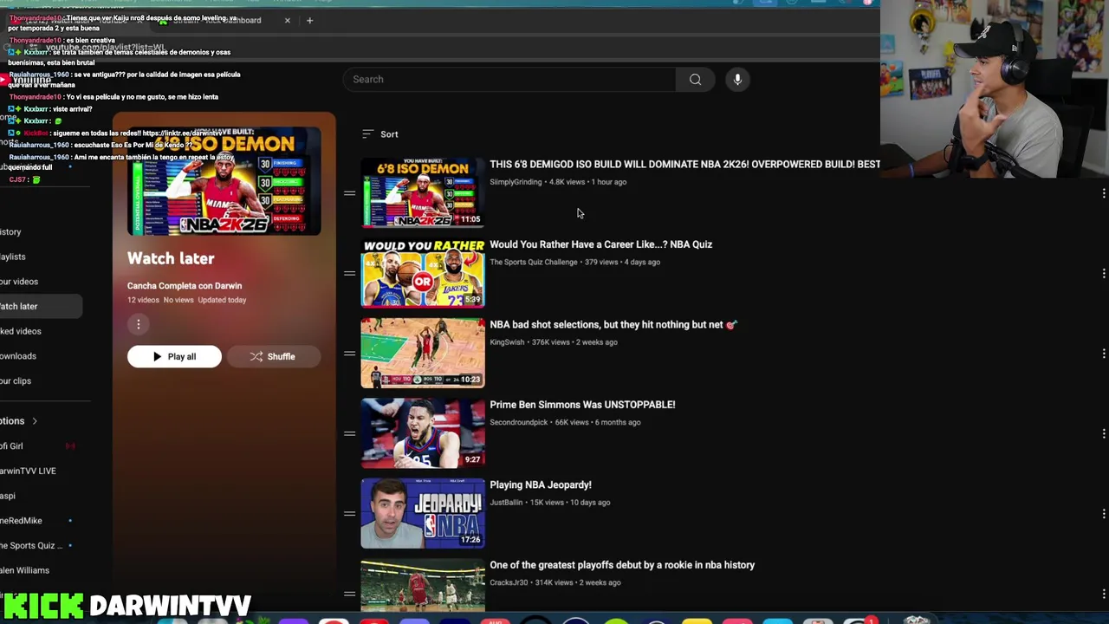This screenshot has width=1109, height=624.
Task: Open title 'THIS 6'8 DEMIGOD ISO BUILD WILL DOMINATE'
Action: (684, 165)
